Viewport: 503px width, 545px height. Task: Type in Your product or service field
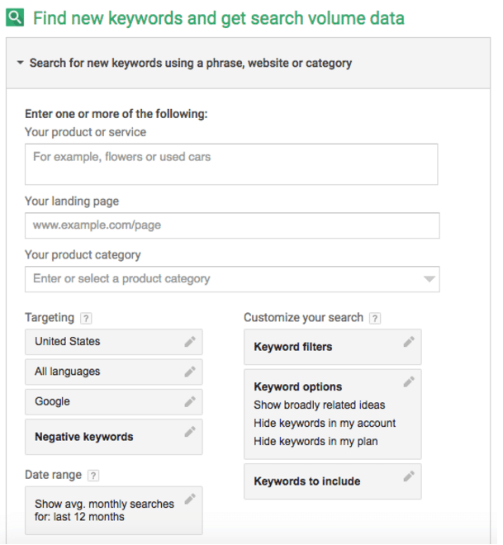pos(231,164)
